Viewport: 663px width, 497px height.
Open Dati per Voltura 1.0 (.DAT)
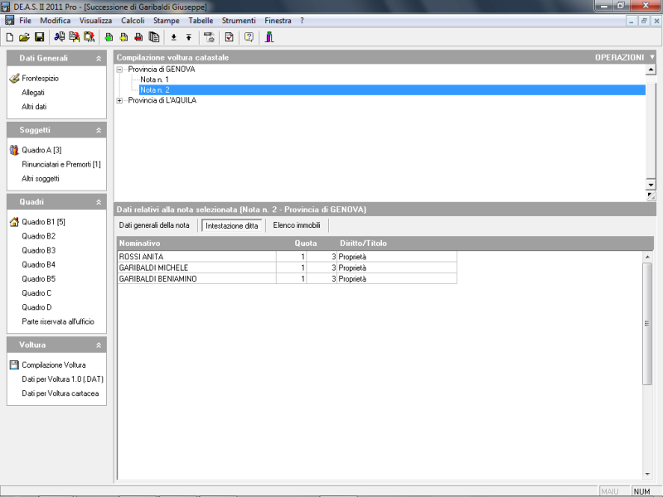point(63,379)
